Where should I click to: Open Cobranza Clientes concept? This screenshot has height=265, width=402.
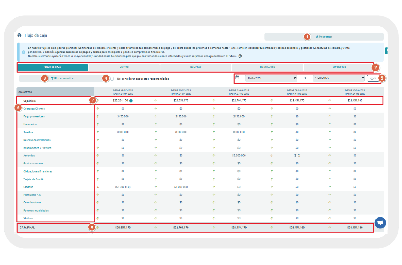(34, 109)
